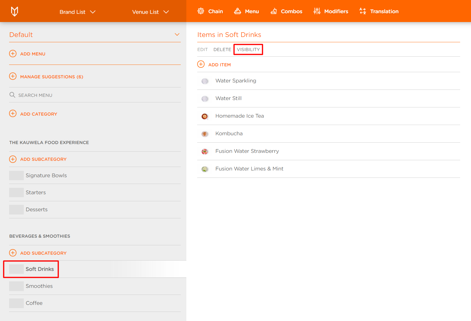
Task: Select the Desserts subcategory
Action: point(95,210)
